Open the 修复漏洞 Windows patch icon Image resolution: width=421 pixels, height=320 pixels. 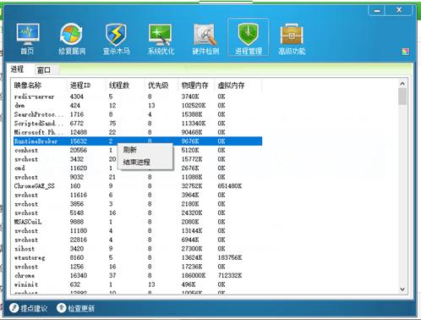[x=72, y=39]
